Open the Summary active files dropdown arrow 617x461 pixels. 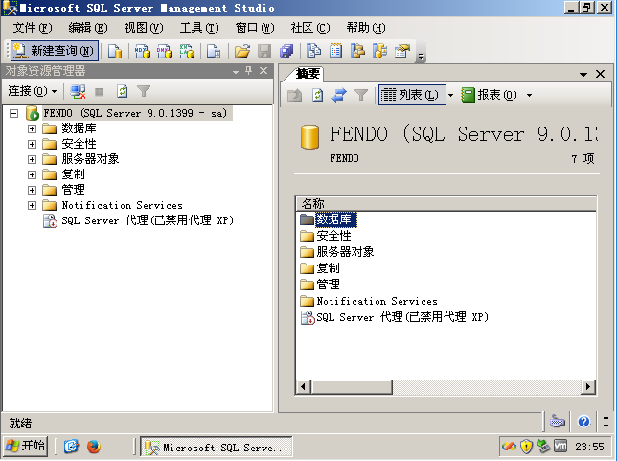tap(583, 74)
